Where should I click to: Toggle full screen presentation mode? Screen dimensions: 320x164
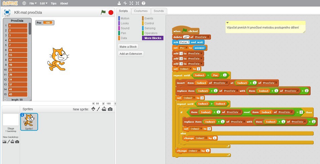[x=6, y=12]
